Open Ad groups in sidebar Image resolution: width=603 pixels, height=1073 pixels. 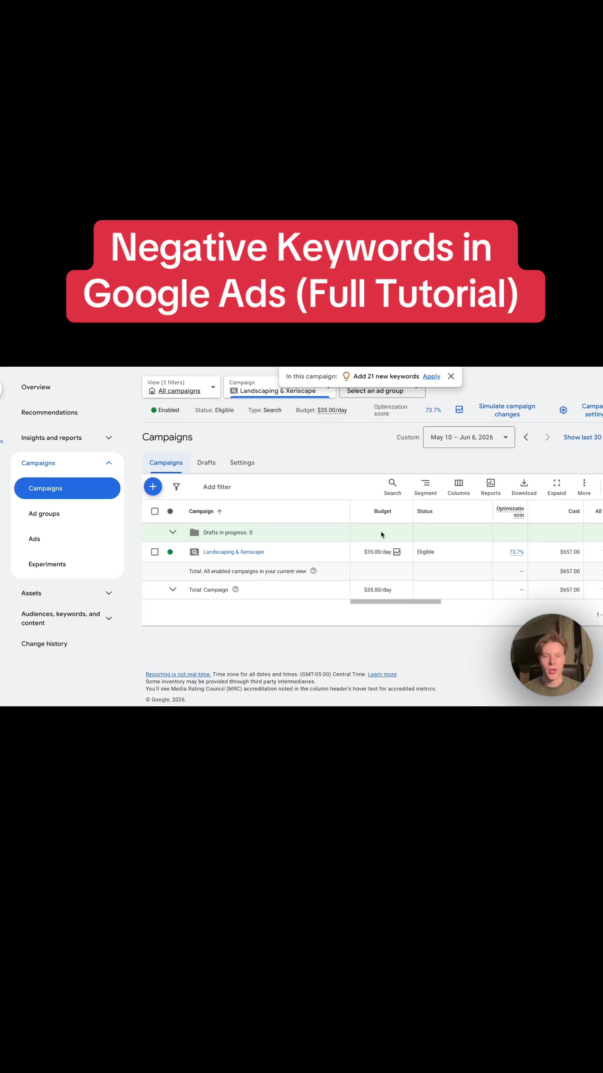click(44, 514)
